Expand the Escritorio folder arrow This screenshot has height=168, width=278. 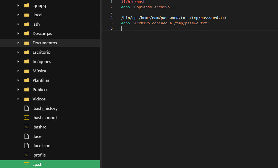coord(18,52)
